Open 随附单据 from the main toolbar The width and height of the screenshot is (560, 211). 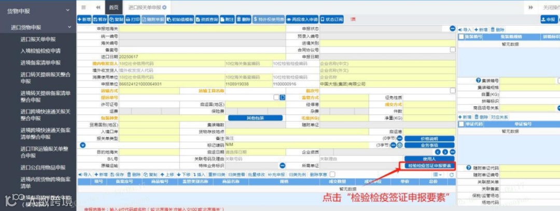pyautogui.click(x=153, y=19)
